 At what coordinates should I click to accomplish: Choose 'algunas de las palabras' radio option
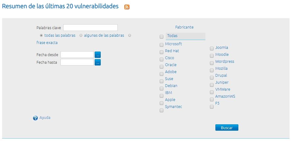pos(81,35)
